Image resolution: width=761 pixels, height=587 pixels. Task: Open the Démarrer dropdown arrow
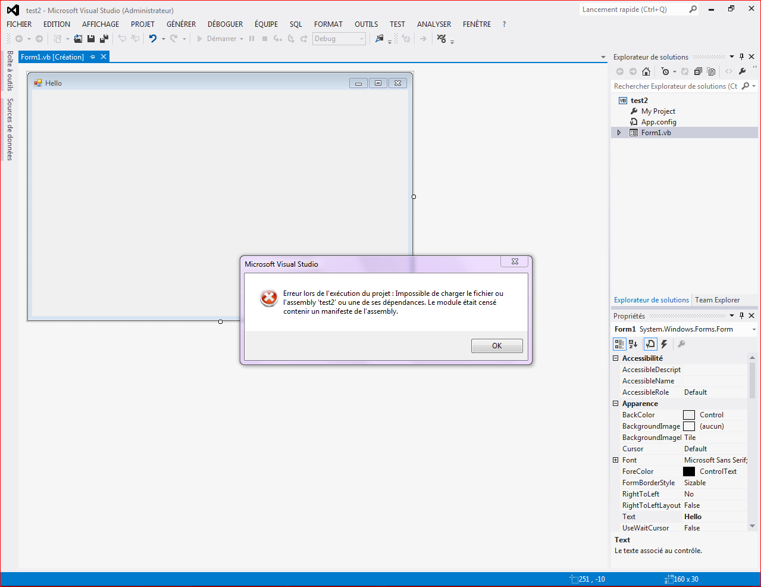[242, 39]
